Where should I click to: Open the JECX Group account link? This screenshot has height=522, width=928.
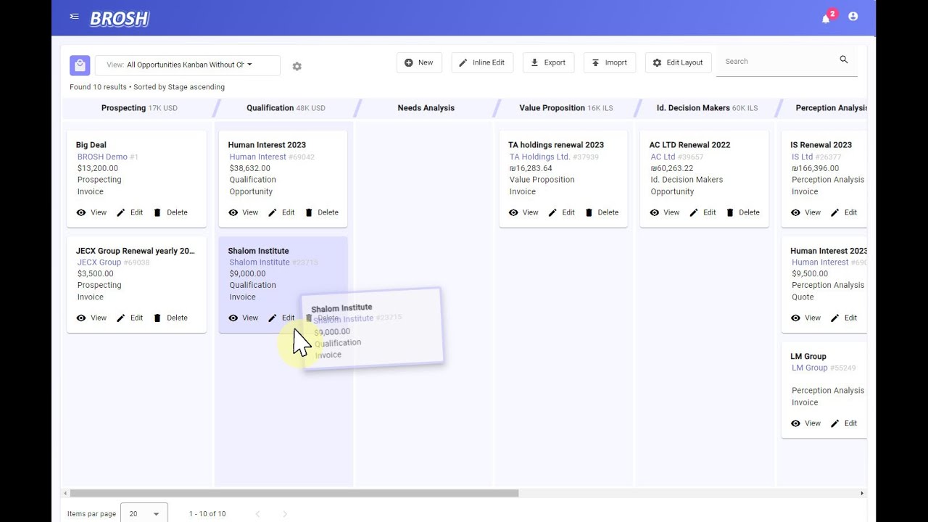tap(99, 262)
